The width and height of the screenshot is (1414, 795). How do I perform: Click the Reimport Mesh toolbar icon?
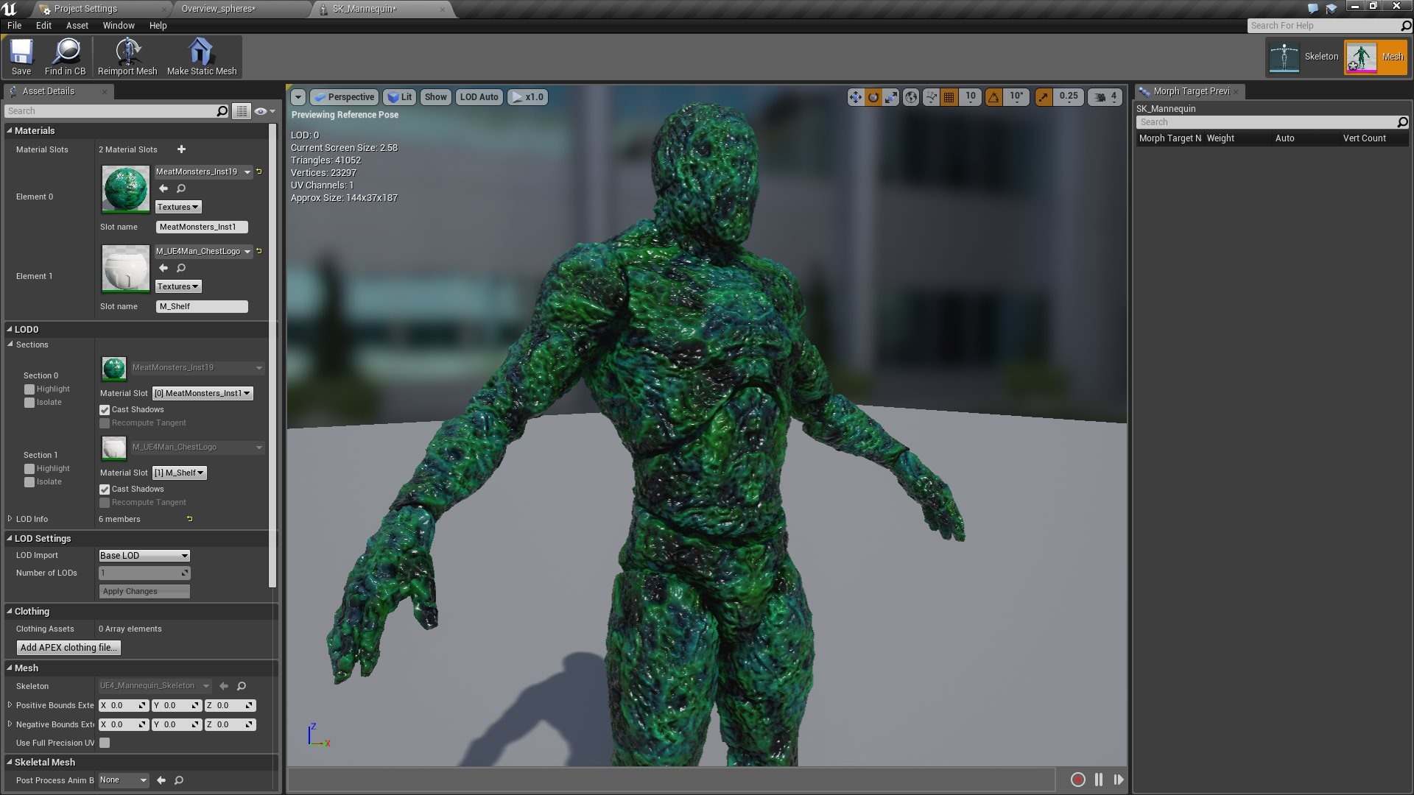127,56
